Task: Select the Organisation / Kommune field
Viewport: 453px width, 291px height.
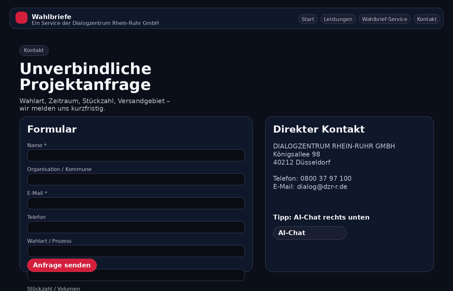Action: (x=136, y=179)
